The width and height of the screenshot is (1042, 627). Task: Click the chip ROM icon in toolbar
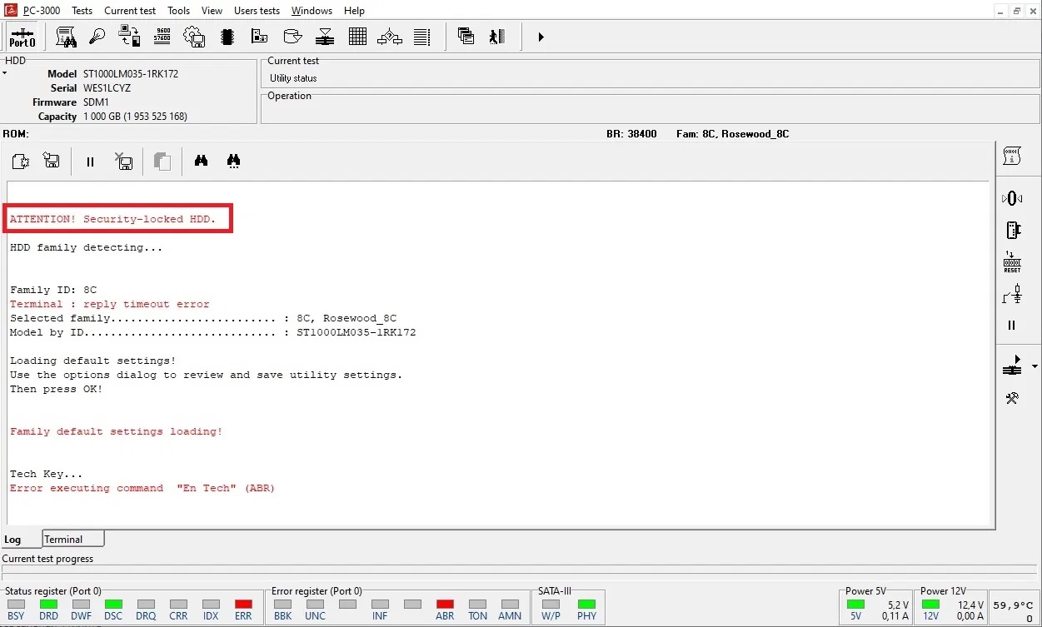coord(227,37)
